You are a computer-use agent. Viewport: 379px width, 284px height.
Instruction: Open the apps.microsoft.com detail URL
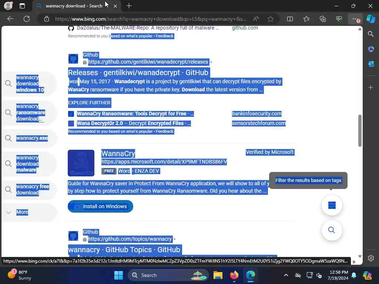[x=164, y=162]
